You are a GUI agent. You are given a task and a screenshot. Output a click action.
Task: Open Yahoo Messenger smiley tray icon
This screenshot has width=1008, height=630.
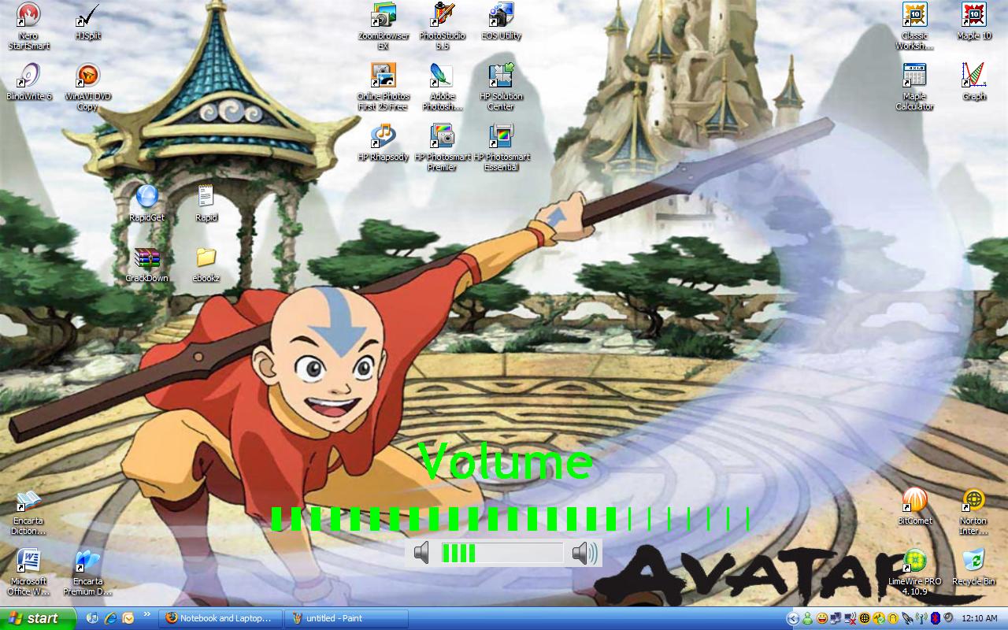tap(822, 618)
